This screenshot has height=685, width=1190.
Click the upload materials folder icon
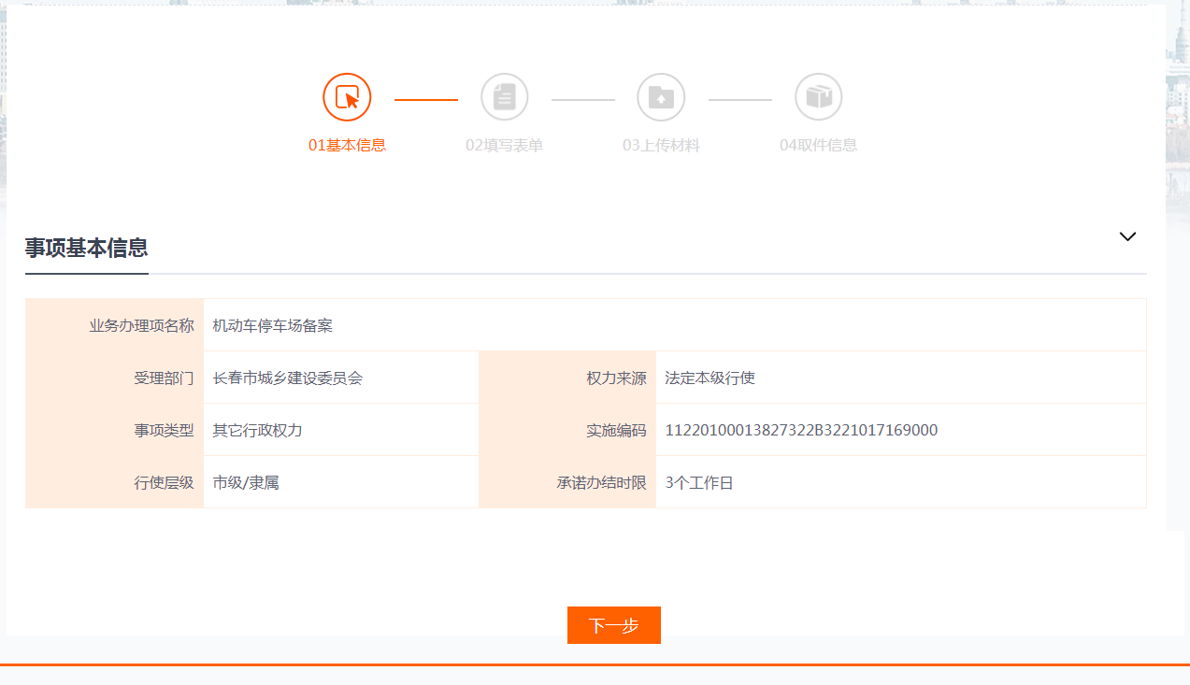tap(661, 97)
